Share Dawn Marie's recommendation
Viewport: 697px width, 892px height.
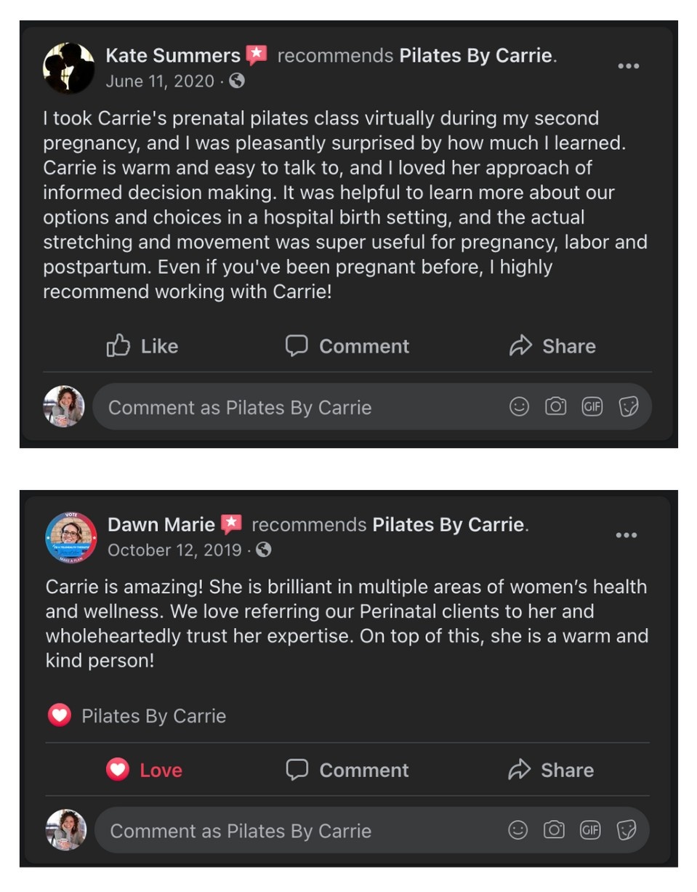pyautogui.click(x=551, y=770)
